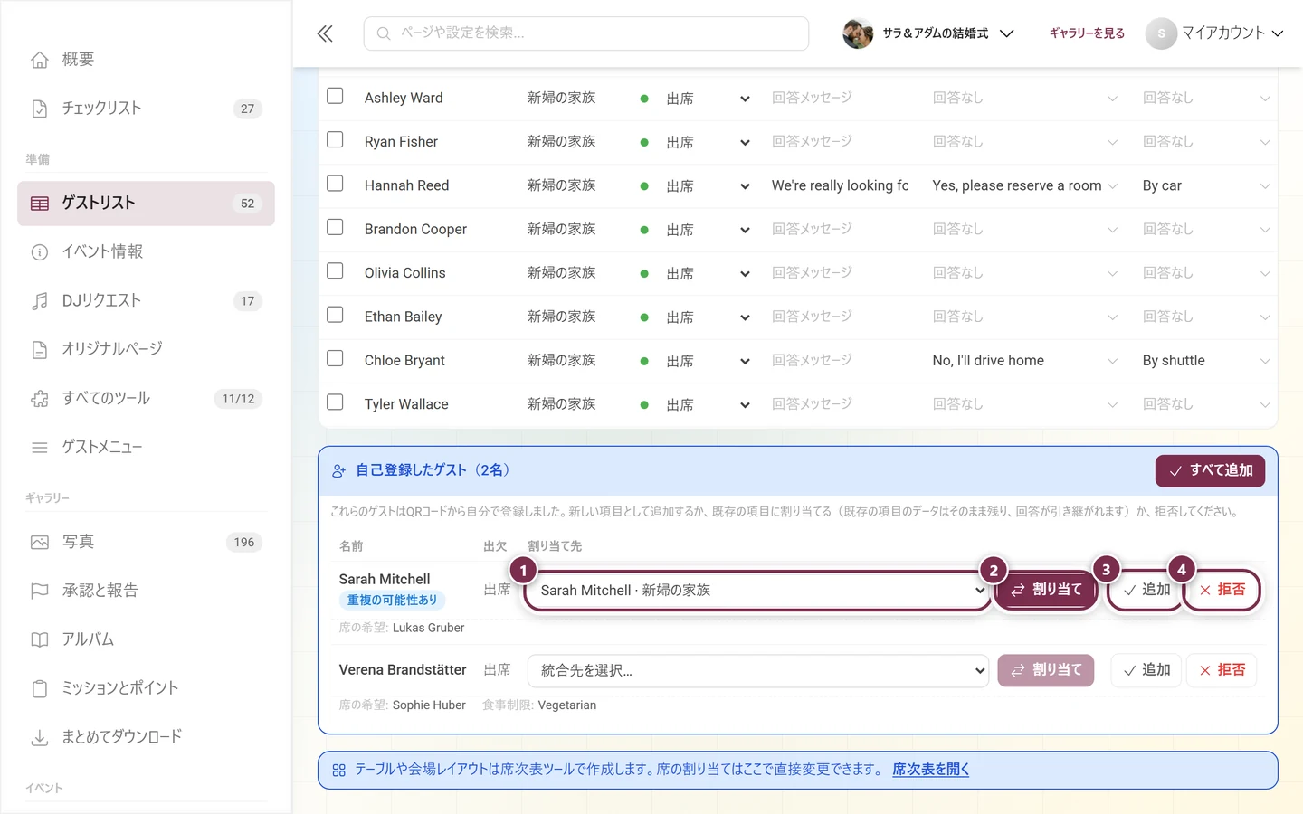Open the サラ＆アダムの結婚式 event dropdown
The image size is (1303, 814).
tap(928, 33)
